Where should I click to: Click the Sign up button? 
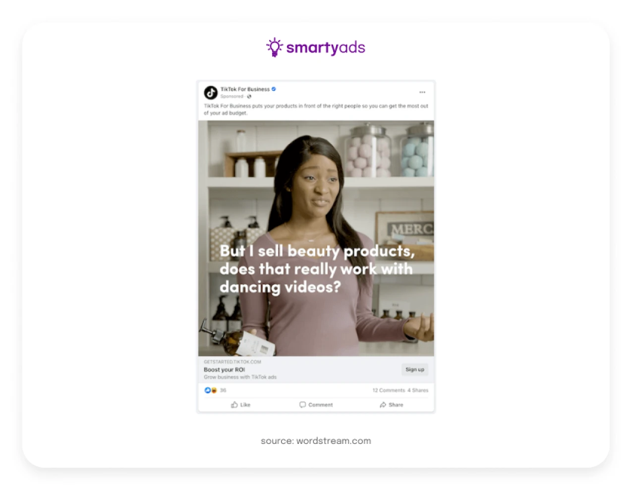coord(415,370)
